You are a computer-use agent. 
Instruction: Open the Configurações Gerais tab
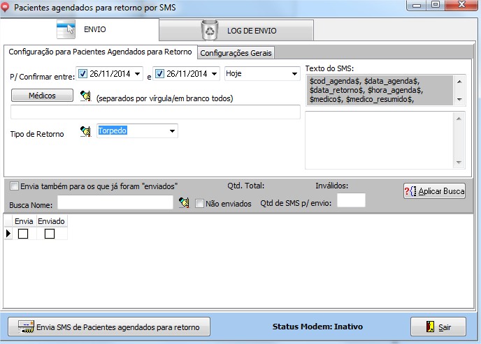(x=237, y=53)
